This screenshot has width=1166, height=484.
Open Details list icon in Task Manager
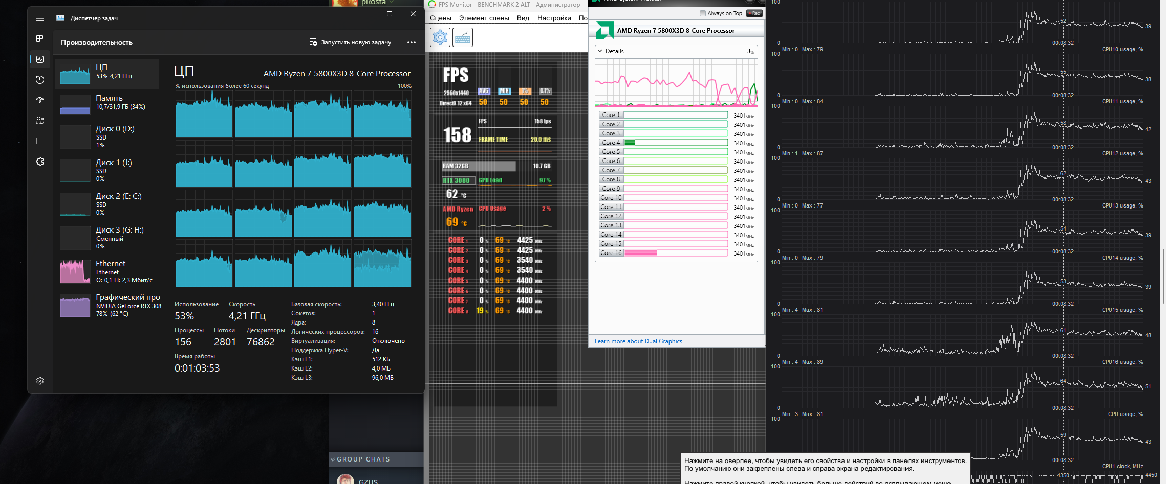click(x=40, y=141)
